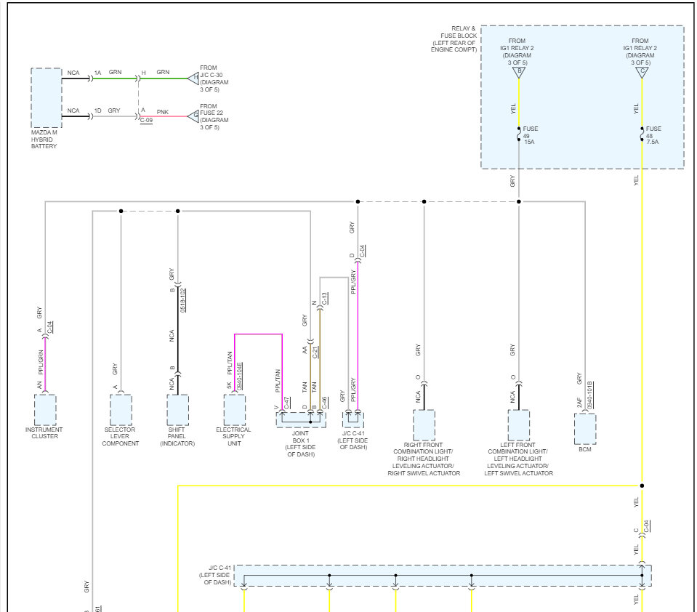Click the triangle G off-page connector symbol
Image resolution: width=697 pixels, height=612 pixels.
point(193,116)
